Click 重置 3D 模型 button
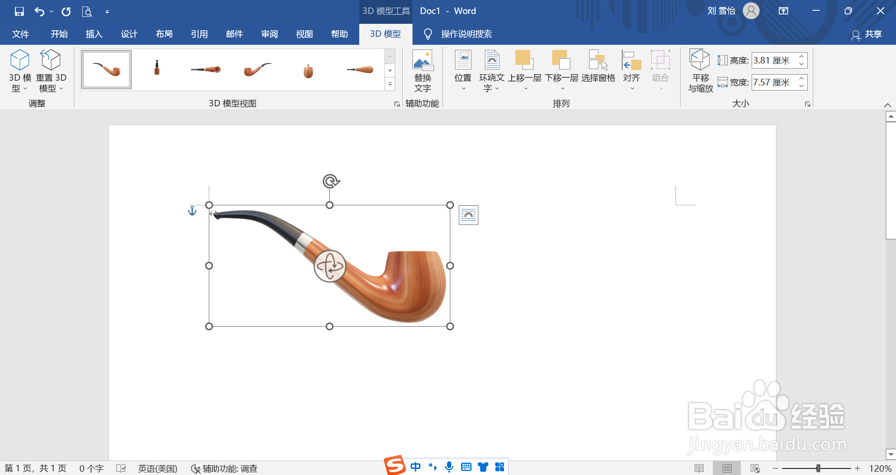The width and height of the screenshot is (896, 475). (x=51, y=71)
